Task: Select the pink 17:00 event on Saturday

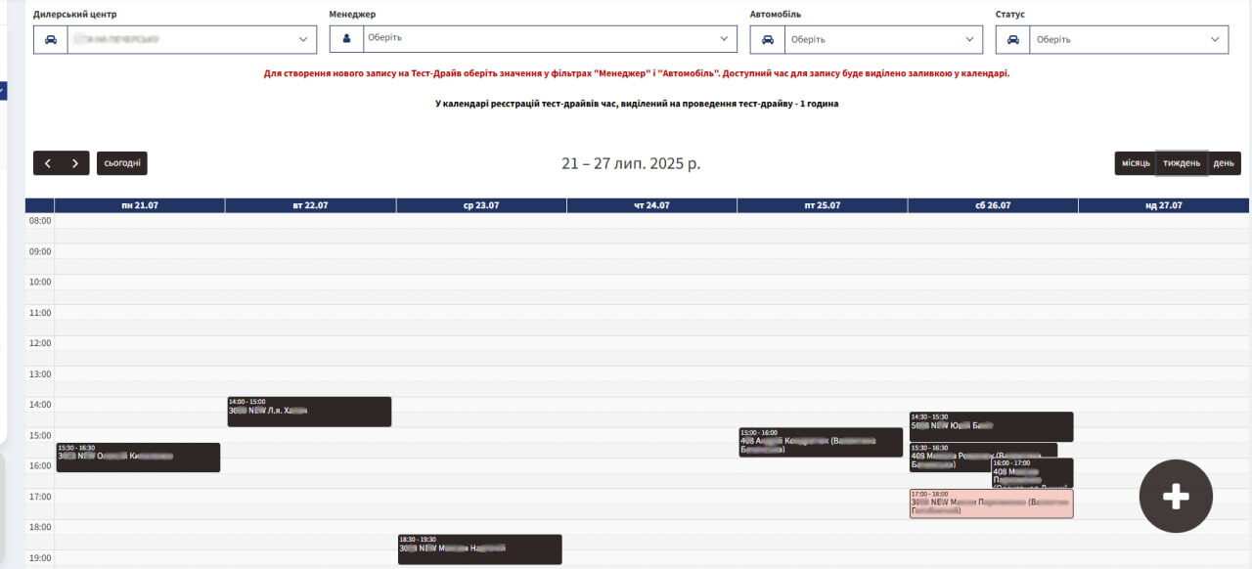Action: [991, 503]
